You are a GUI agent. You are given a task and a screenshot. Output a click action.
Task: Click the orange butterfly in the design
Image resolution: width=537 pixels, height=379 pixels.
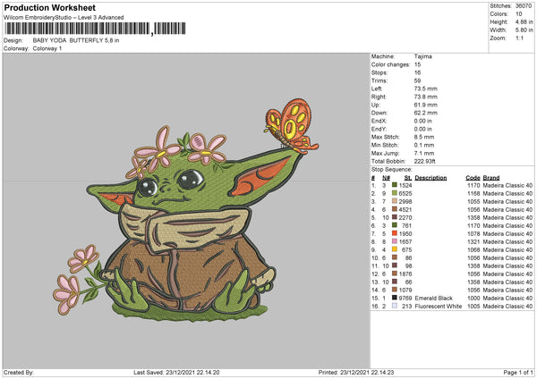pos(292,126)
